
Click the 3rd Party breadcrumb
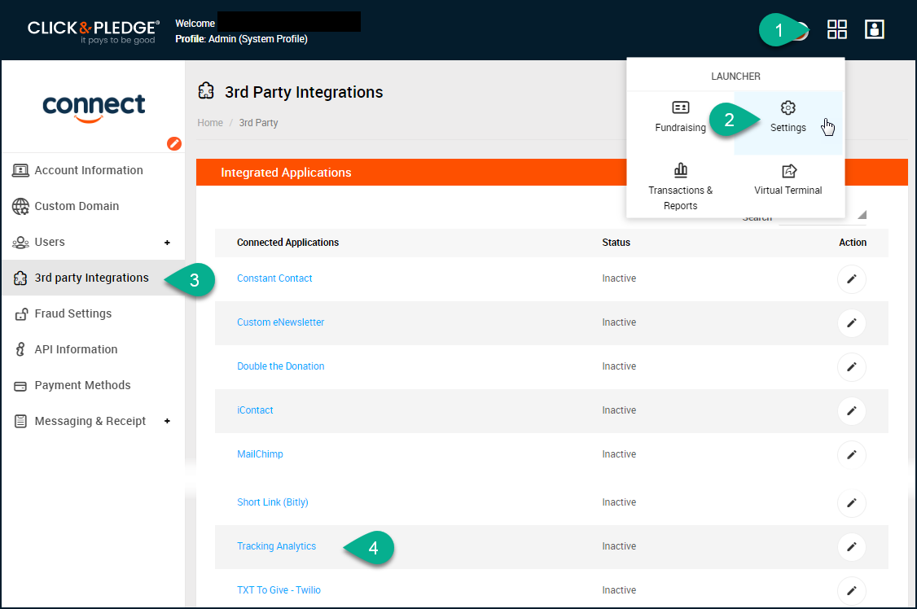pyautogui.click(x=258, y=123)
